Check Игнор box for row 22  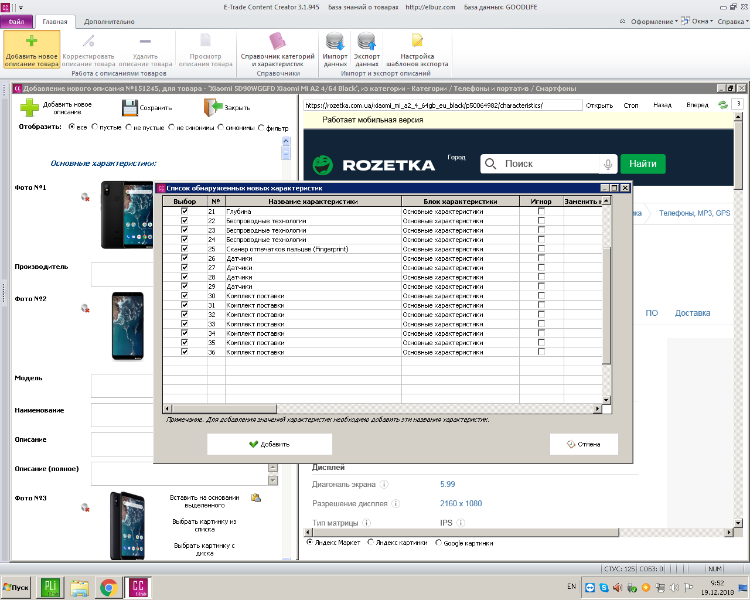pyautogui.click(x=541, y=220)
